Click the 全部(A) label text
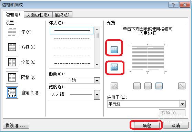This screenshot has width=192, height=132. tap(28, 62)
